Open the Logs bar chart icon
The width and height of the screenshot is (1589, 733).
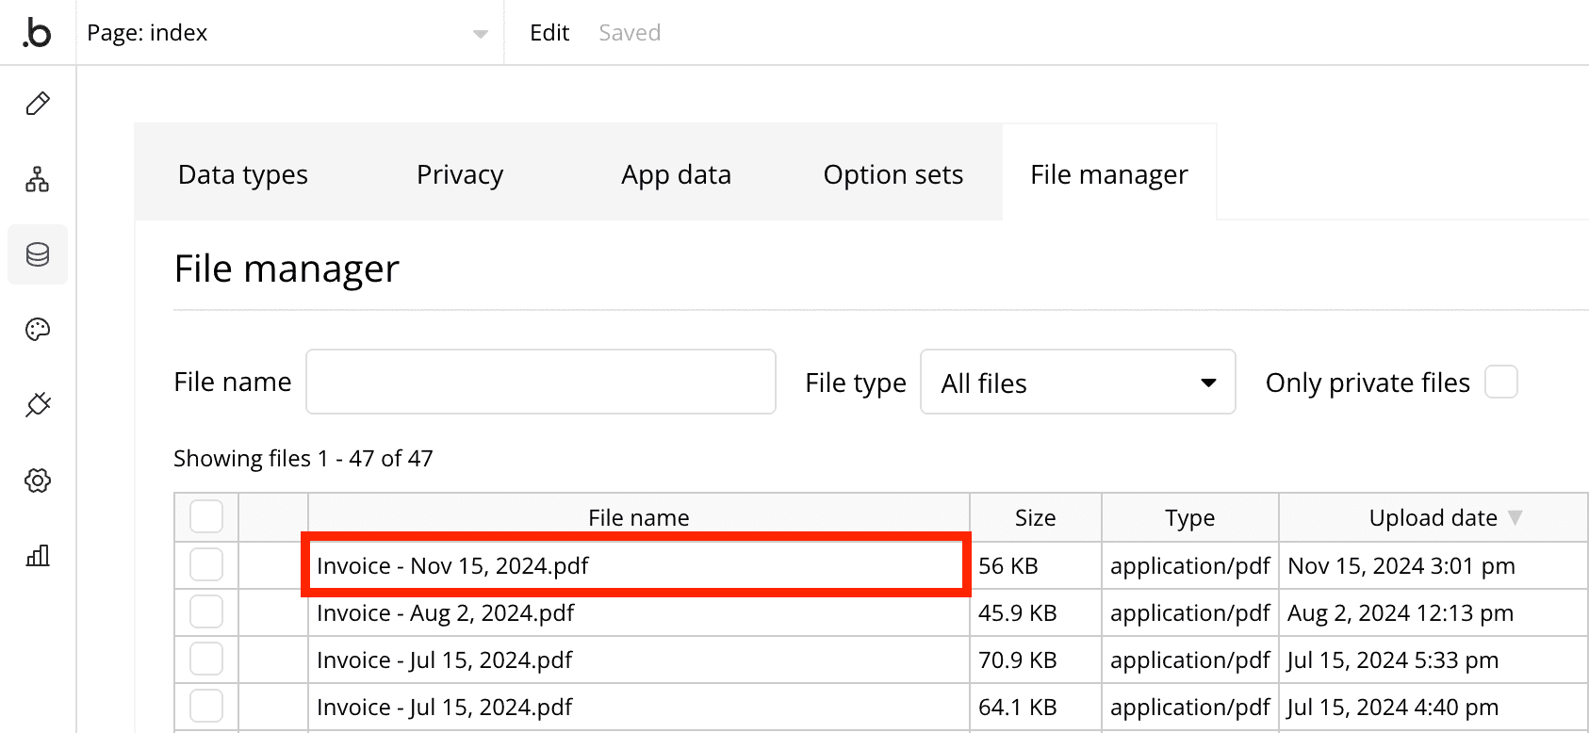38,556
